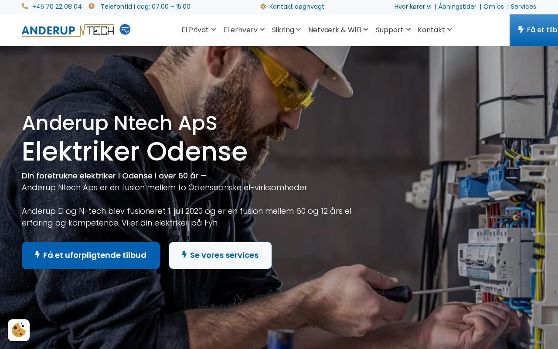Visit the Om os link

(493, 7)
